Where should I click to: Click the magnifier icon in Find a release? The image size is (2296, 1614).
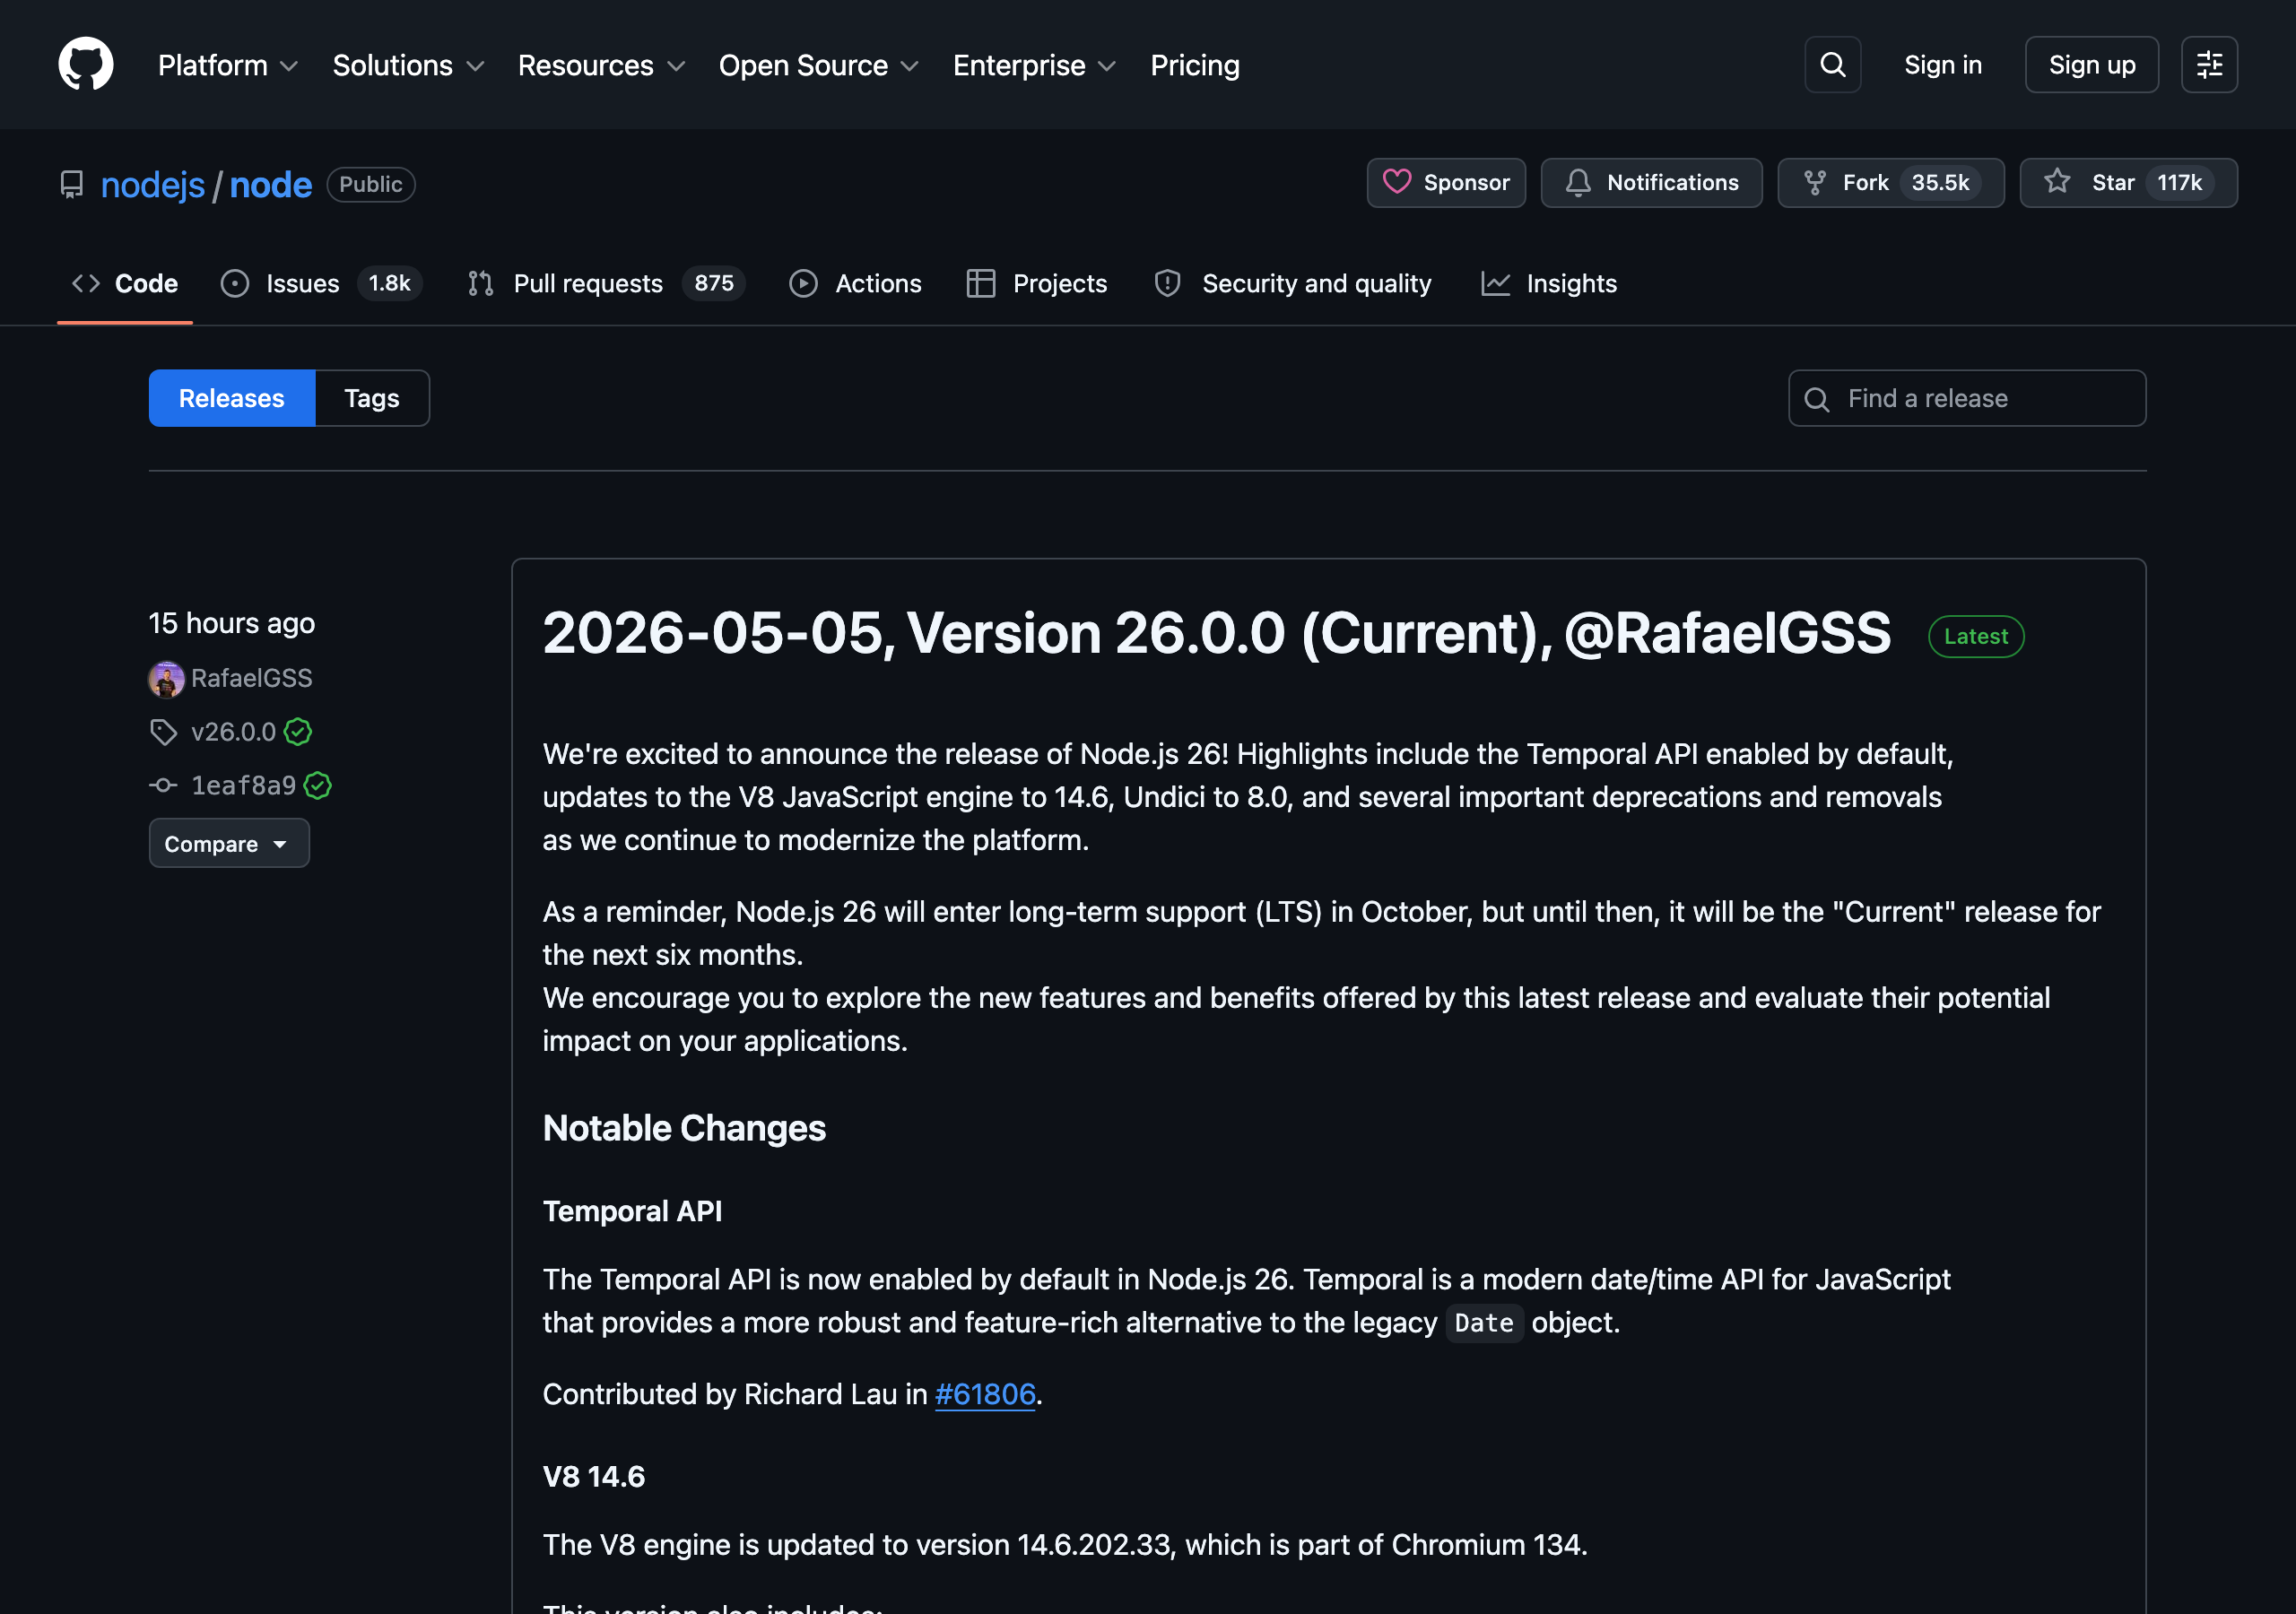pos(1817,400)
